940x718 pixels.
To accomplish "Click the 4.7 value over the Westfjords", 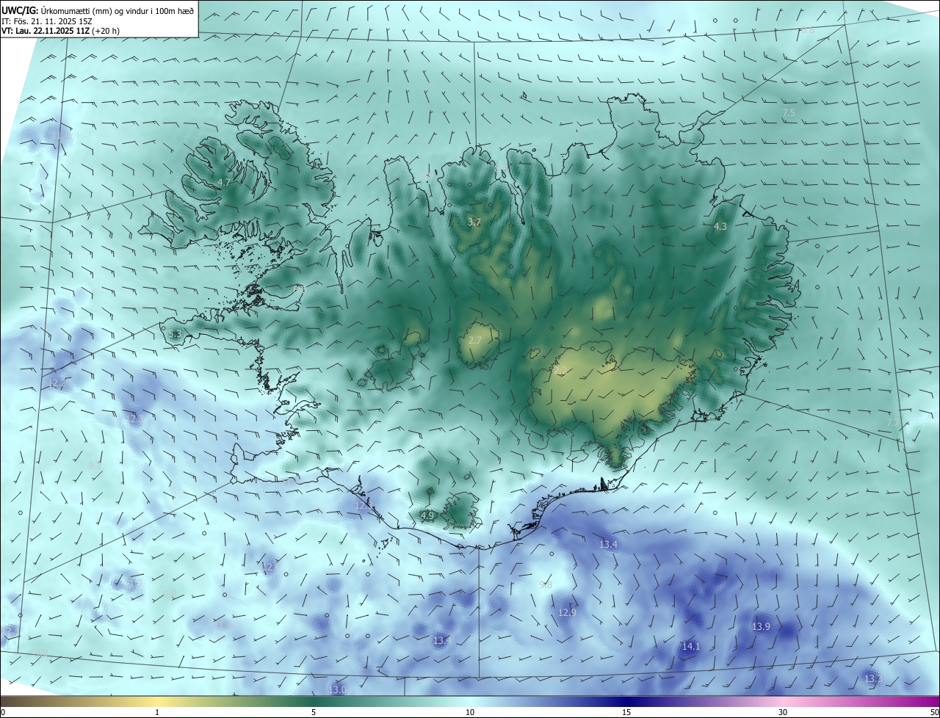I will (x=224, y=182).
